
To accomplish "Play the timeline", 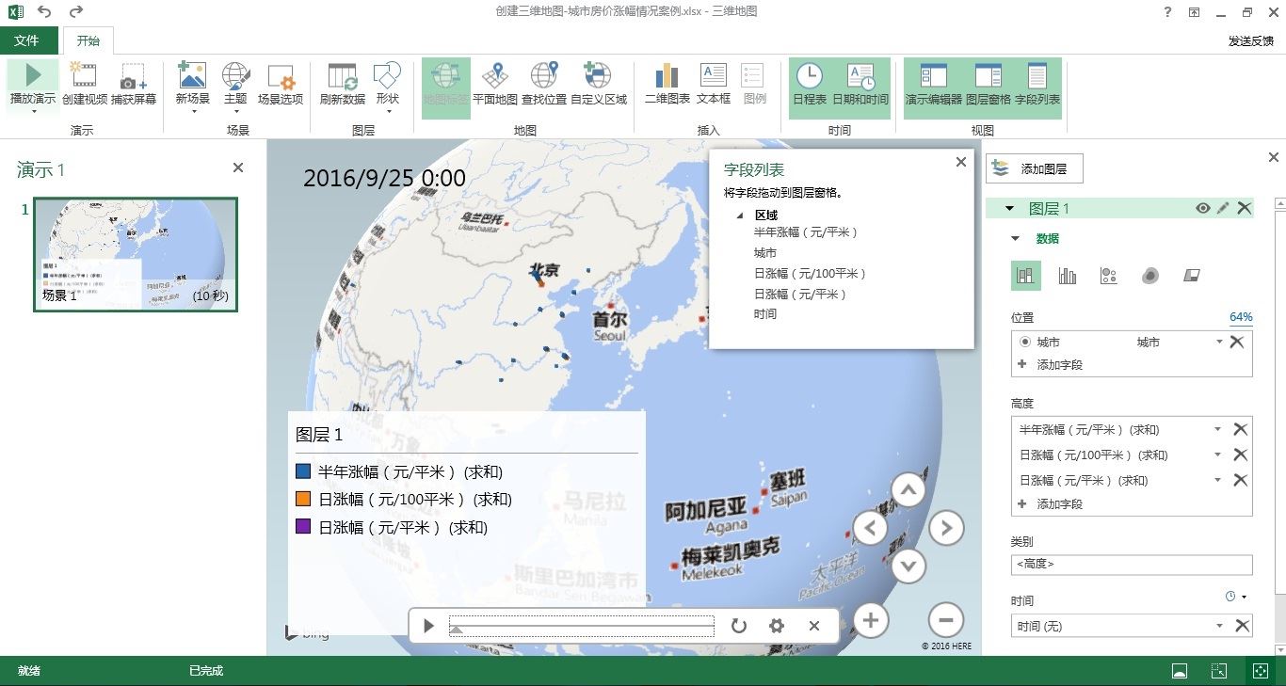I will [x=428, y=626].
